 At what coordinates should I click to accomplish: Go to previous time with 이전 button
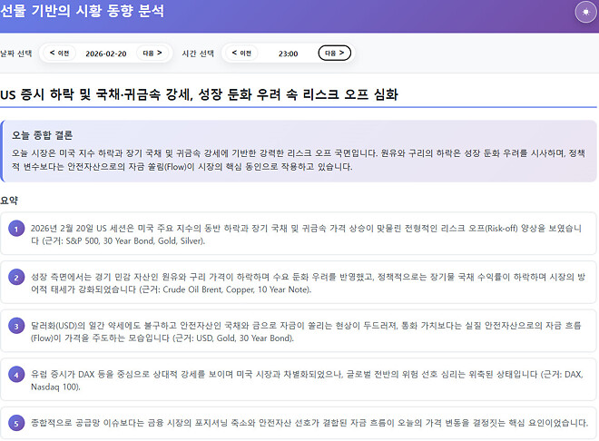[x=241, y=53]
